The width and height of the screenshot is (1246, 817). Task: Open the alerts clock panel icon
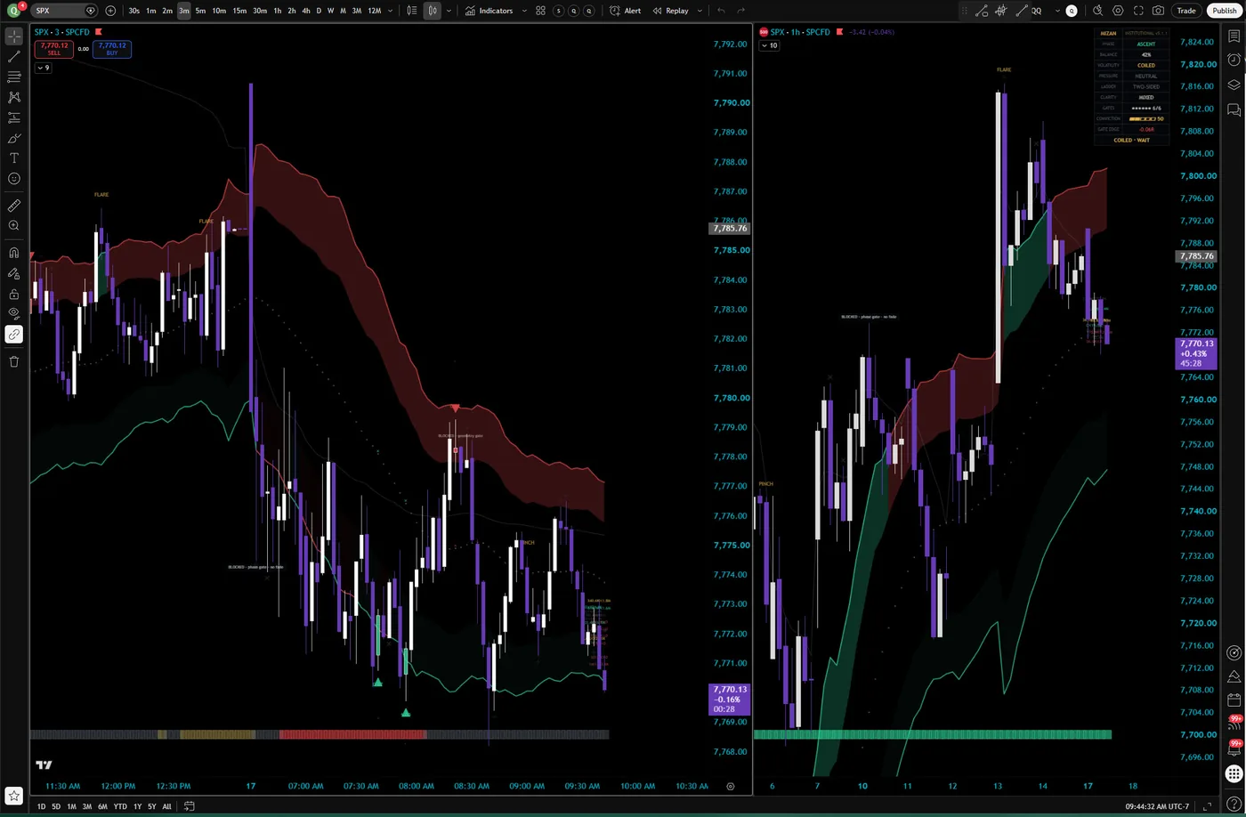point(1234,60)
